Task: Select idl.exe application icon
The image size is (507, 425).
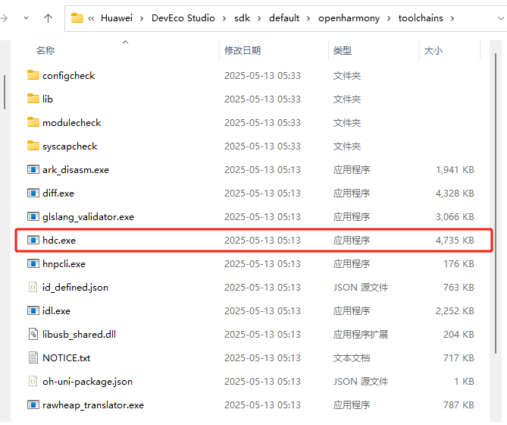Action: tap(33, 310)
